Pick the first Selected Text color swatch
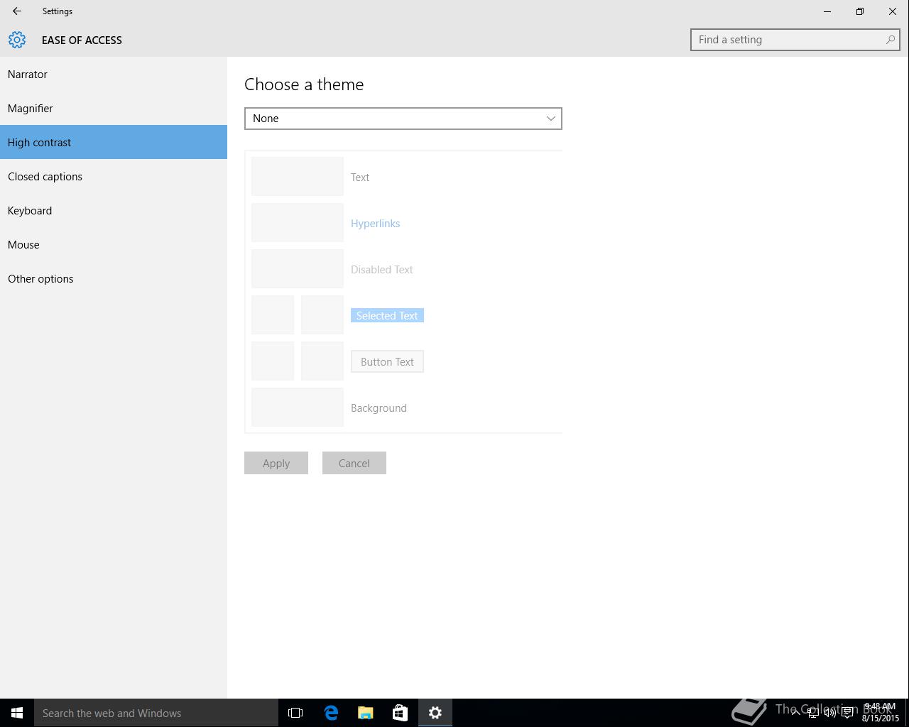 tap(273, 315)
